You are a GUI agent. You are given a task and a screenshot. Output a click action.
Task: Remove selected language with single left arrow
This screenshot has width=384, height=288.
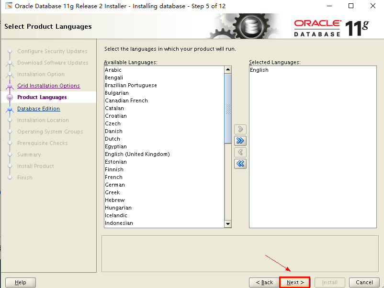tap(240, 152)
